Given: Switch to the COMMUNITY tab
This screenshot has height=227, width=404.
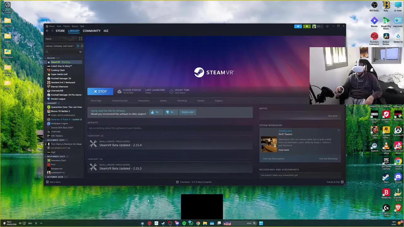Looking at the screenshot, I should click(92, 31).
